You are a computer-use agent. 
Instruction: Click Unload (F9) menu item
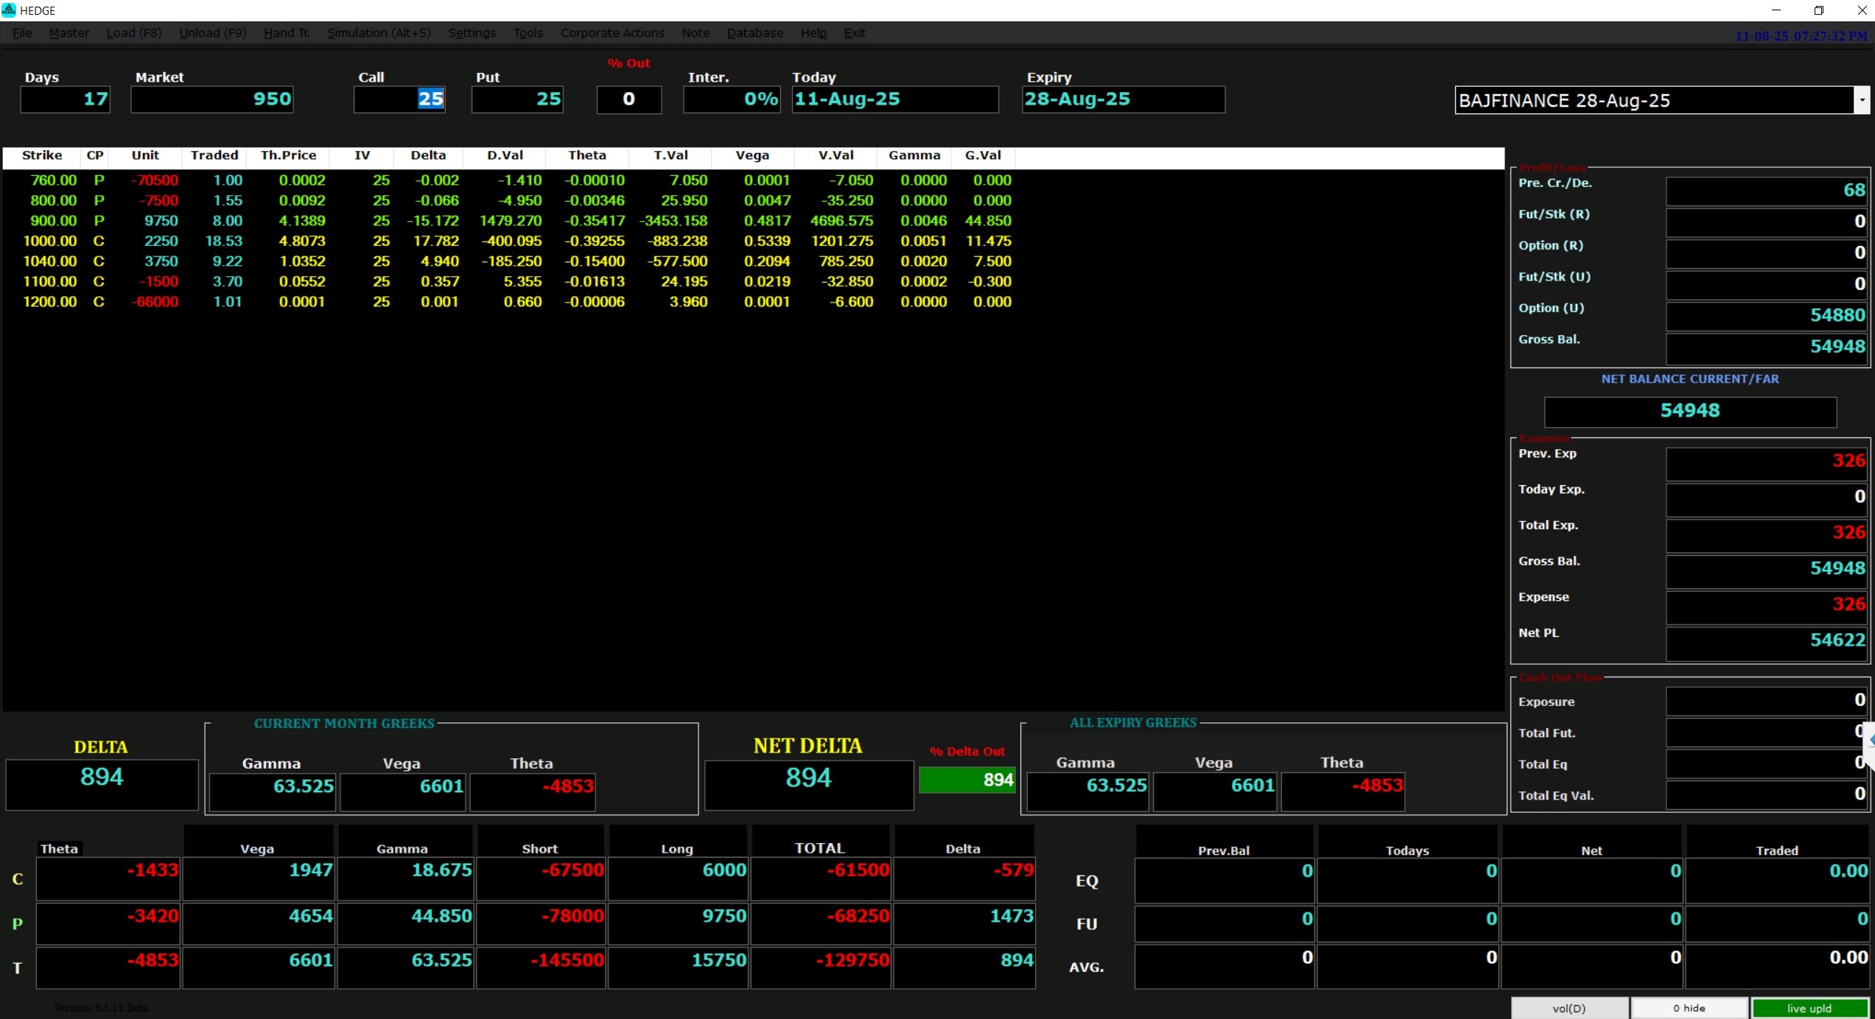(x=213, y=33)
